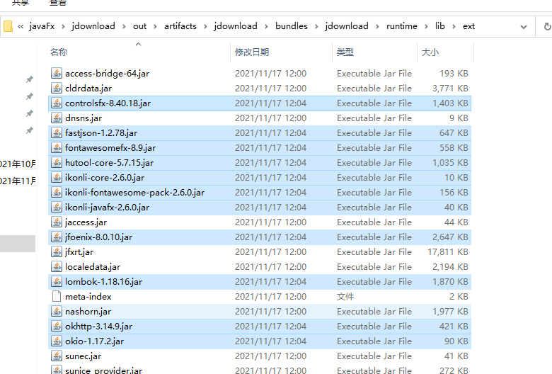Click the lombok-1.18.16.jar file icon
The width and height of the screenshot is (552, 374).
click(x=57, y=282)
